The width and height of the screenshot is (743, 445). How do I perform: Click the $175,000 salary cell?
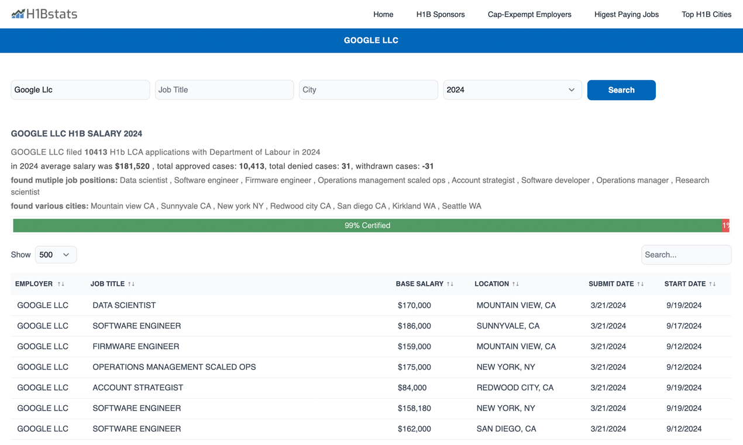click(x=414, y=367)
